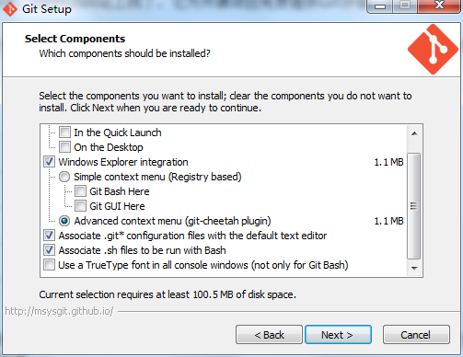Uncheck Associate .sh files with Bash
Viewport: 463px width, 357px height.
[x=49, y=250]
